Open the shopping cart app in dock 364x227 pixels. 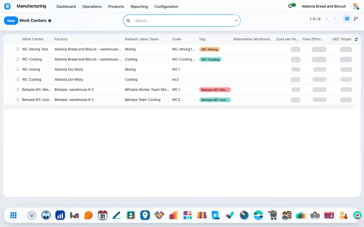click(272, 215)
